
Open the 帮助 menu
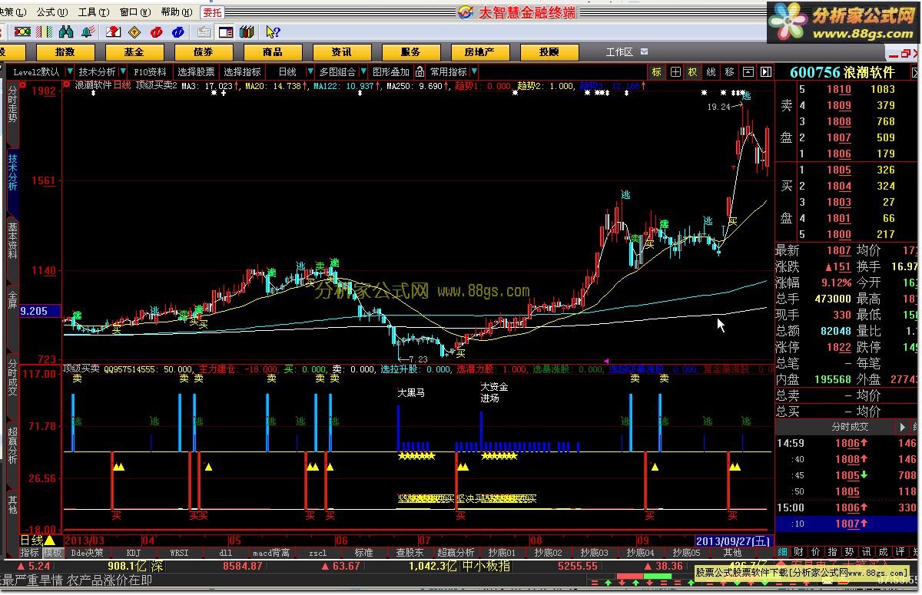[x=176, y=12]
